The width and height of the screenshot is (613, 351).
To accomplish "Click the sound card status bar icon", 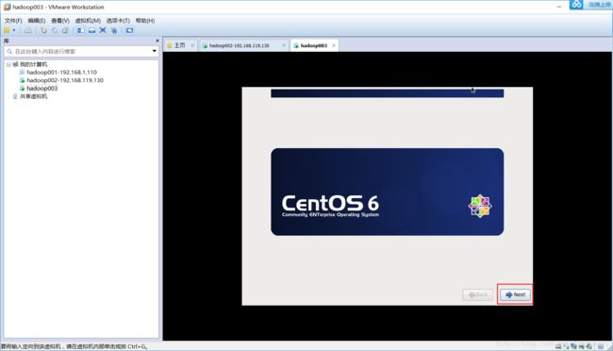I will [x=588, y=346].
